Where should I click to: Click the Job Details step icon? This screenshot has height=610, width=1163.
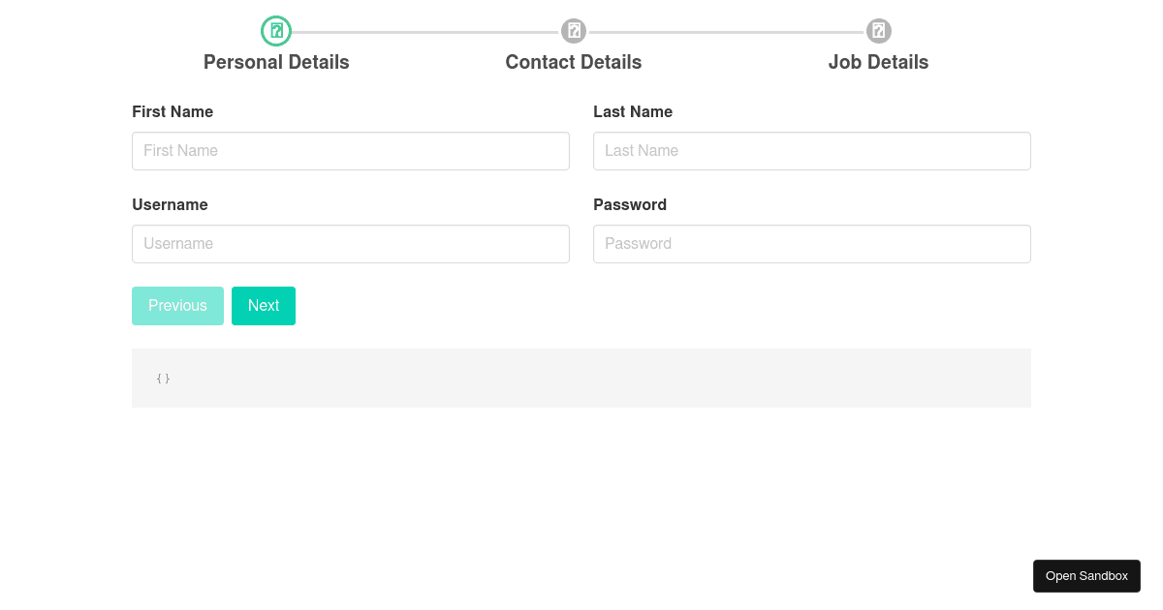(878, 31)
